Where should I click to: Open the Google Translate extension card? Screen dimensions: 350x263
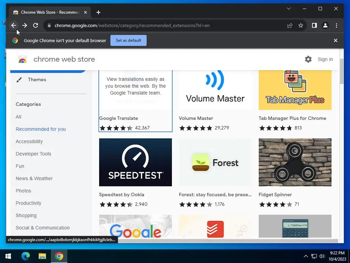pos(135,101)
